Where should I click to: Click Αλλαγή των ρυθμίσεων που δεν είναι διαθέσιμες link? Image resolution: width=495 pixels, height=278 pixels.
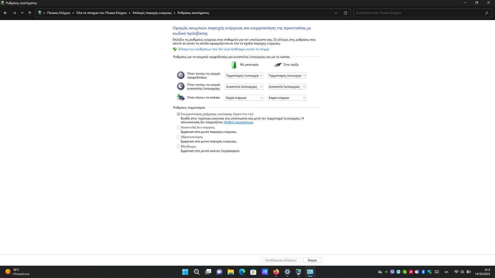point(223,49)
